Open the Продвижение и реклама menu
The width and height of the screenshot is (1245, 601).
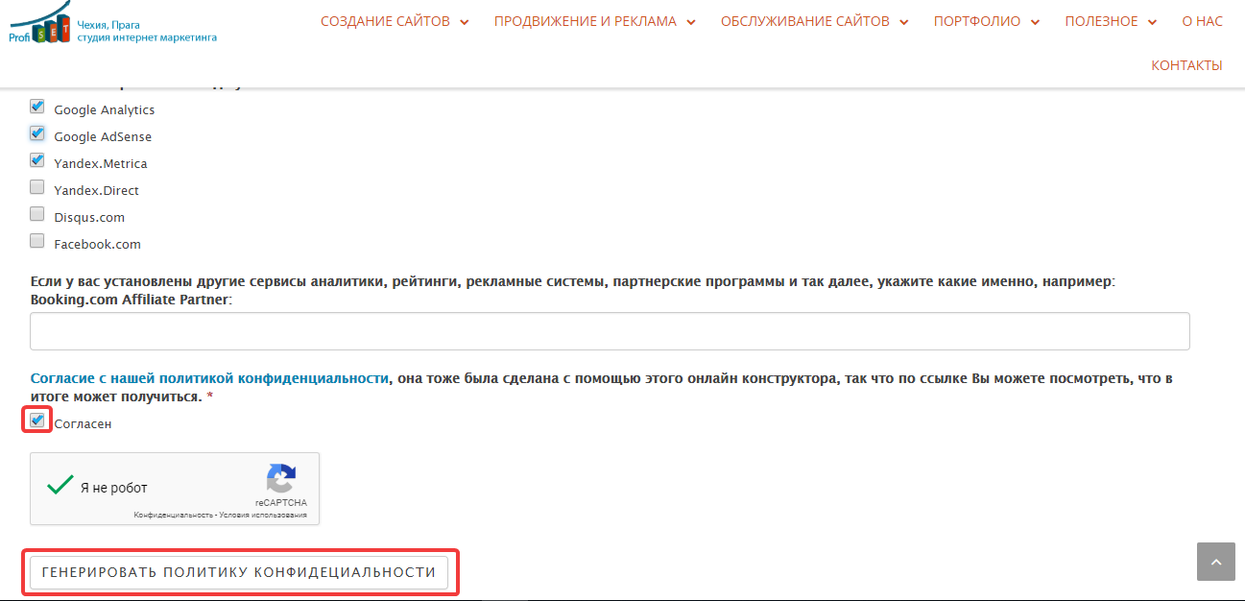click(586, 21)
